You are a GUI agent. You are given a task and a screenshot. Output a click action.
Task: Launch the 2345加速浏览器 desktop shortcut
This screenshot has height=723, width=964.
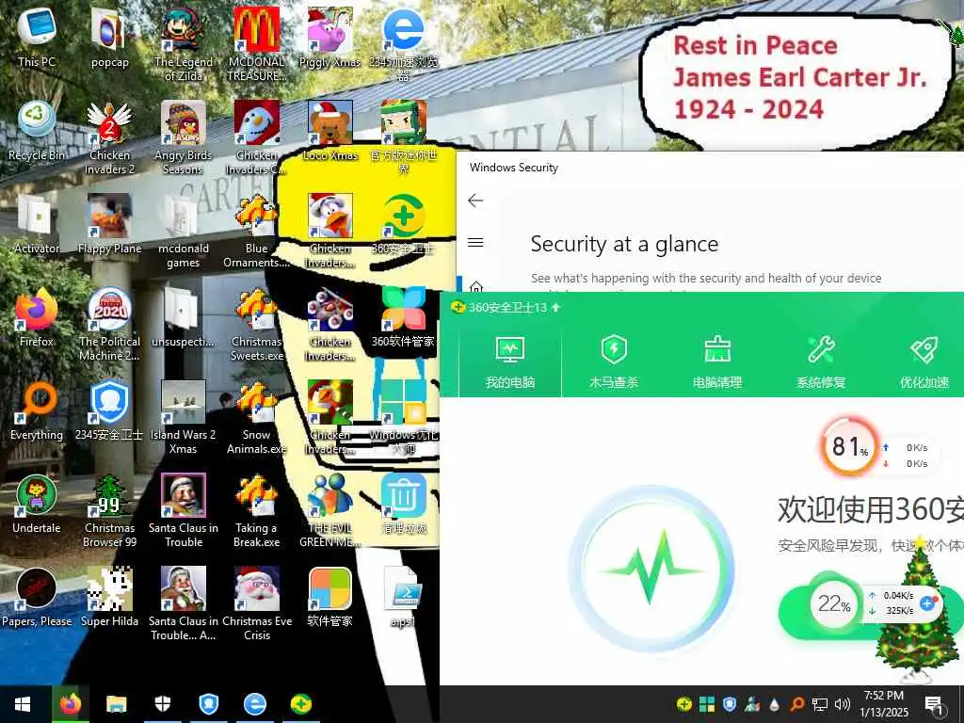[x=403, y=44]
